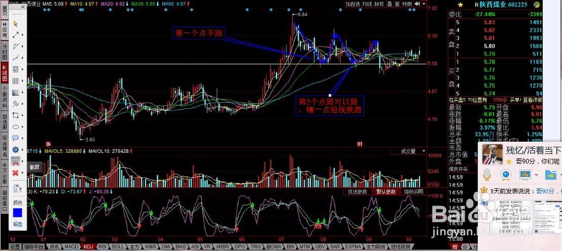The height and width of the screenshot is (251, 562).
Task: Switch to MACD indicator tab
Action: [x=71, y=247]
